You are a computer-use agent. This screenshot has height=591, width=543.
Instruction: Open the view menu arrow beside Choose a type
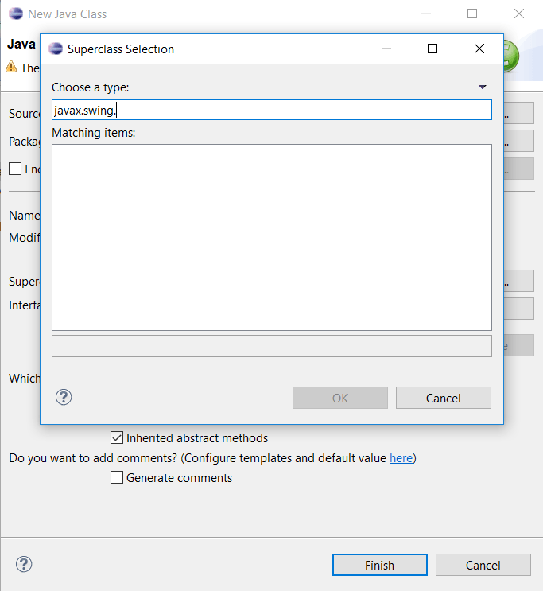[482, 87]
